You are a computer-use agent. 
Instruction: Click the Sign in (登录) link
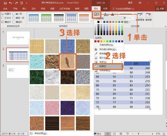(130, 3)
